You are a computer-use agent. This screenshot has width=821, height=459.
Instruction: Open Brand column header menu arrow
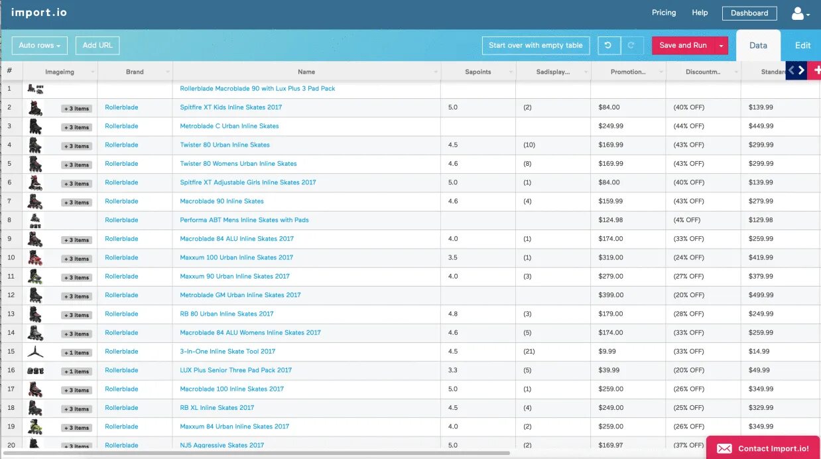pos(167,72)
